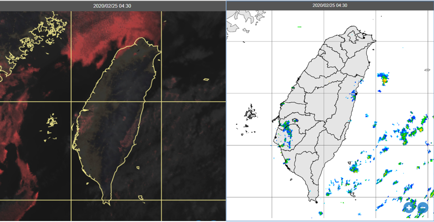Zoom in with the radar map plus button
Viewport: 434px width, 222px height.
coord(409,207)
